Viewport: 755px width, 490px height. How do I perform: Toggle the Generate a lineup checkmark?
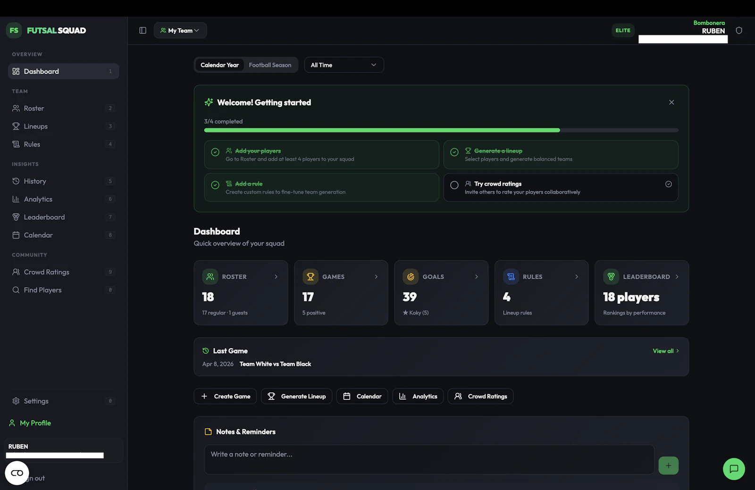(x=454, y=152)
